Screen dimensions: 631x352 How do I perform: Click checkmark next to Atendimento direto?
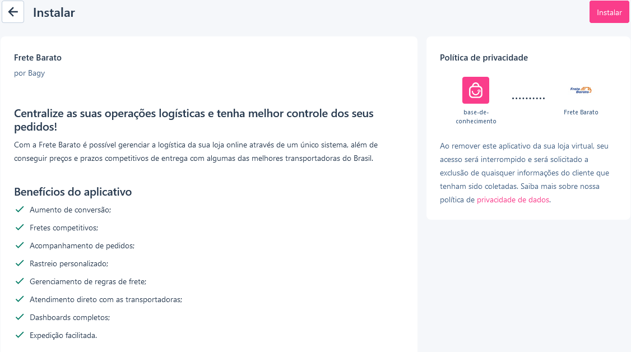(20, 299)
